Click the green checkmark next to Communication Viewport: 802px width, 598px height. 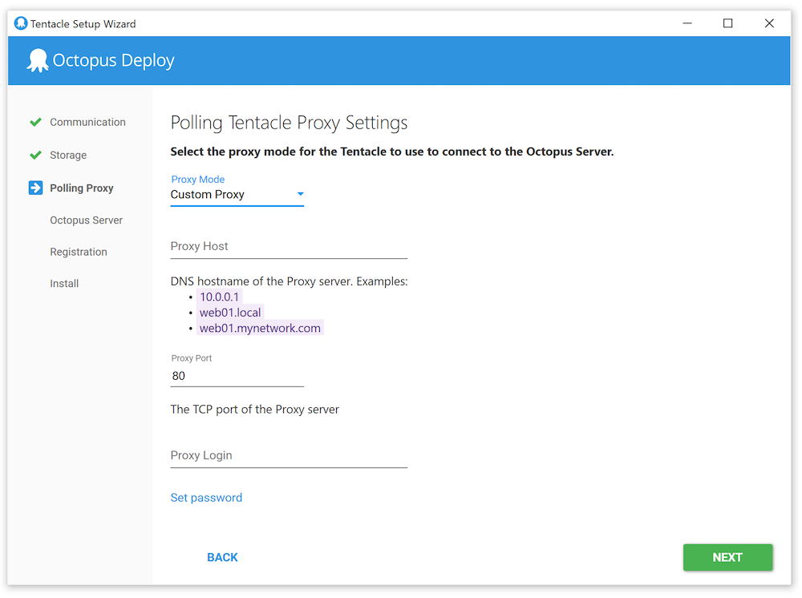(35, 122)
